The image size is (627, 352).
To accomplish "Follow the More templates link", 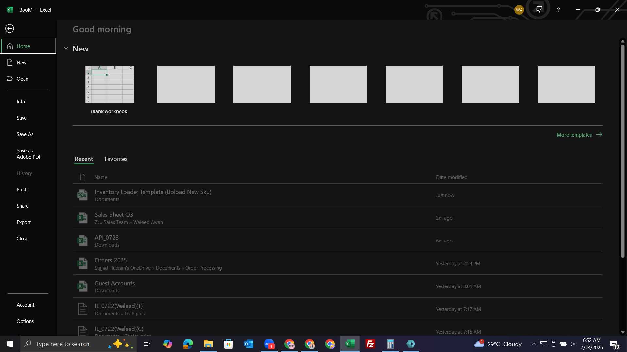I will coord(579,135).
